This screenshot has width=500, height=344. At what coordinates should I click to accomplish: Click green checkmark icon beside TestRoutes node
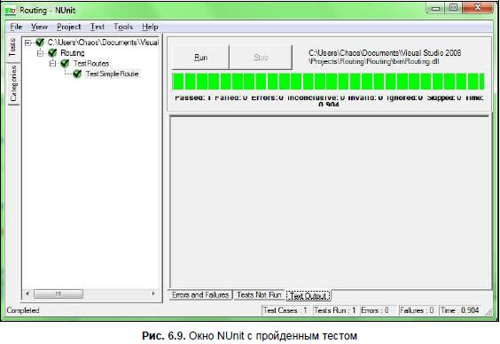(x=65, y=63)
